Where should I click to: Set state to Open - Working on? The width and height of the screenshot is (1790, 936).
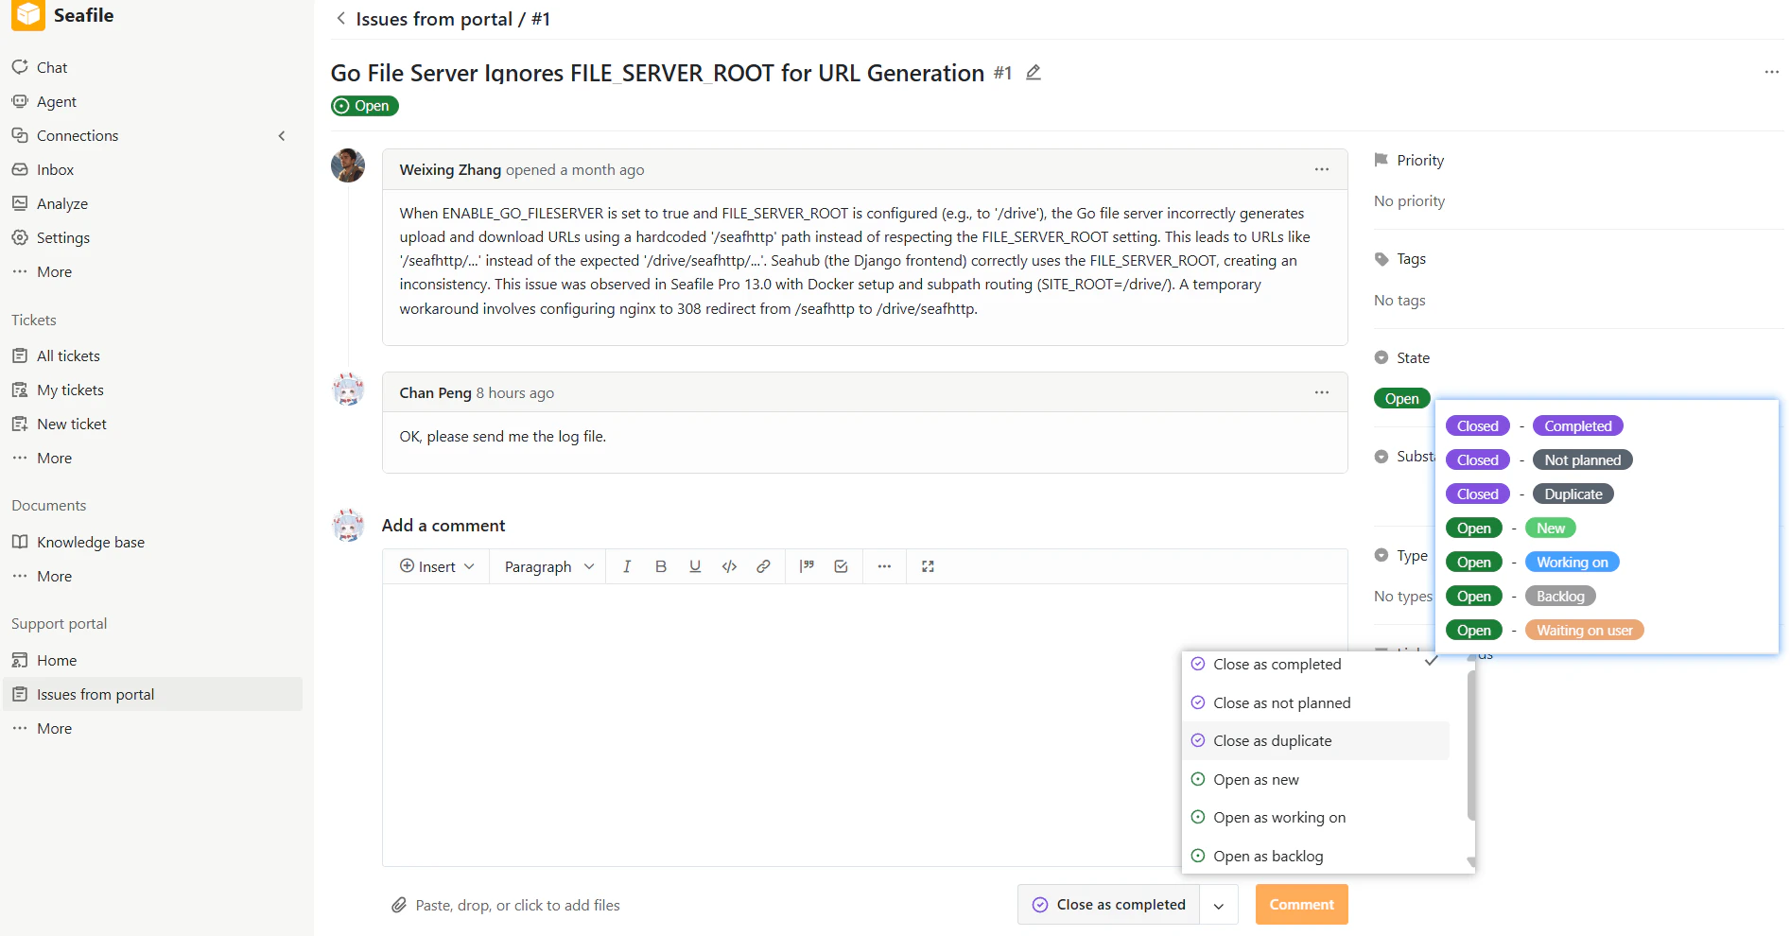point(1533,563)
